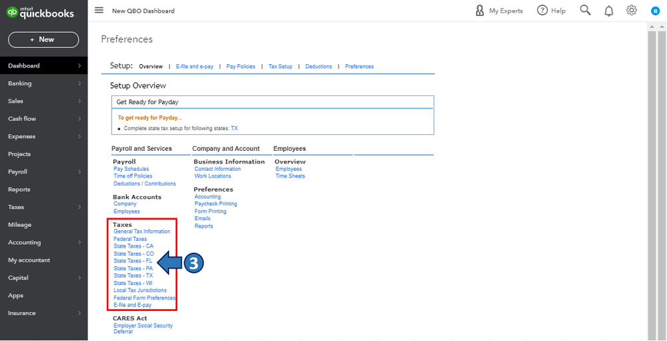
Task: Open the Help question mark icon
Action: pyautogui.click(x=543, y=11)
